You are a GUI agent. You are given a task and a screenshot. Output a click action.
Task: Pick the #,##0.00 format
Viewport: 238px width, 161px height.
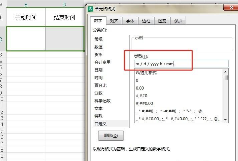pos(179,104)
